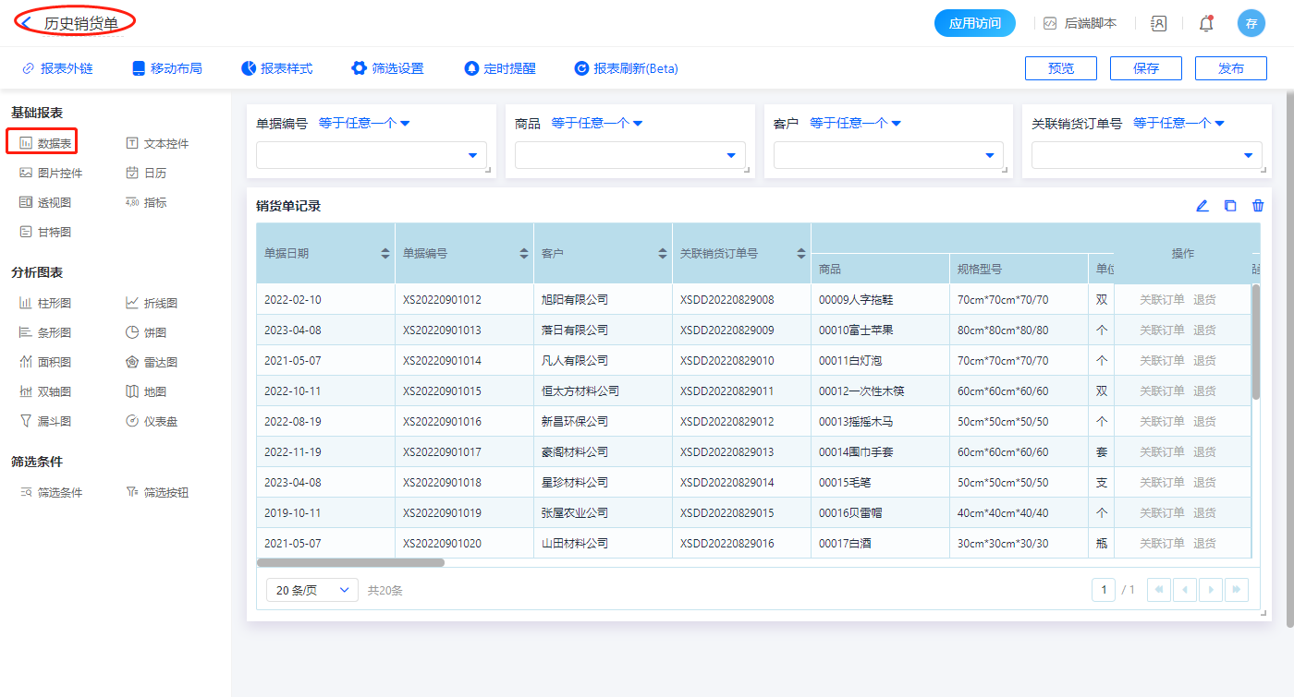
Task: Delete the 销货单记录 table via trash icon
Action: coord(1258,206)
